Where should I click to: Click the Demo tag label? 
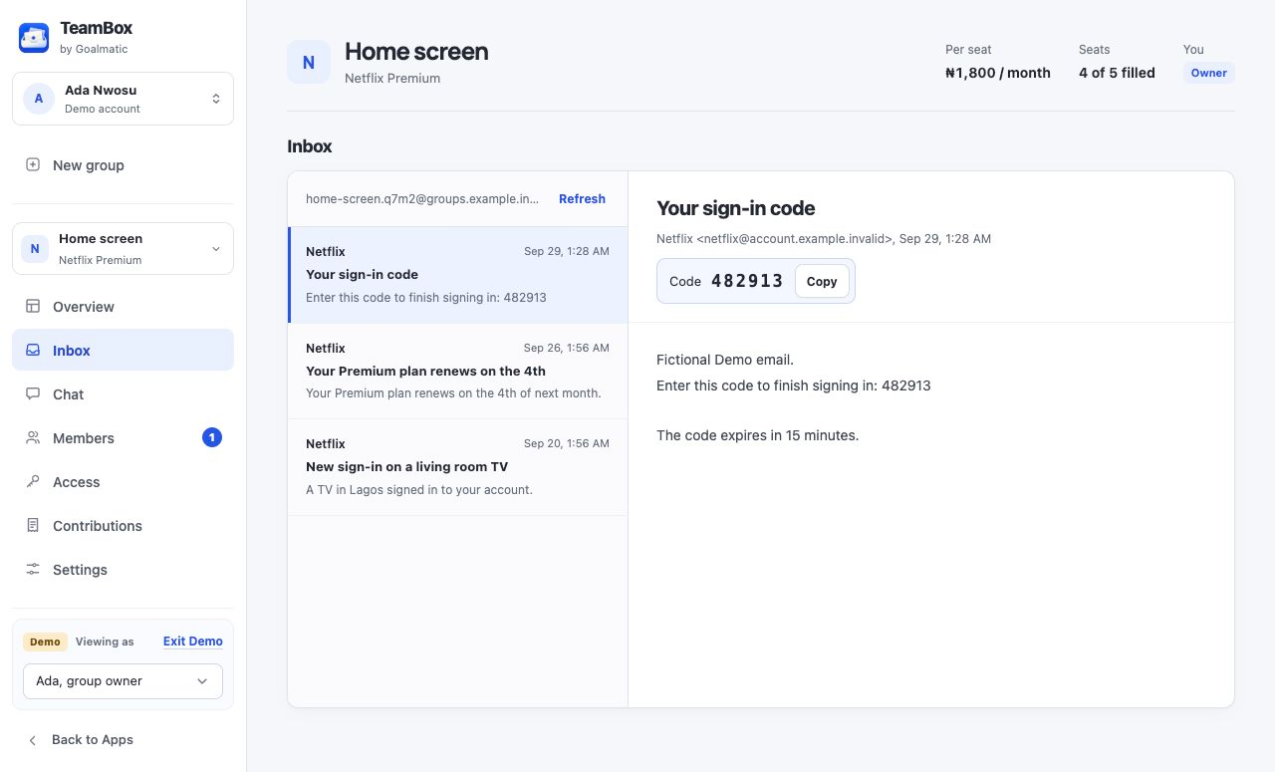coord(45,642)
